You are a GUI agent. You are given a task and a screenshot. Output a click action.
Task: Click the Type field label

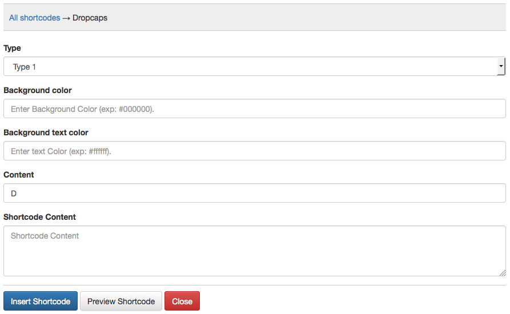pyautogui.click(x=12, y=49)
